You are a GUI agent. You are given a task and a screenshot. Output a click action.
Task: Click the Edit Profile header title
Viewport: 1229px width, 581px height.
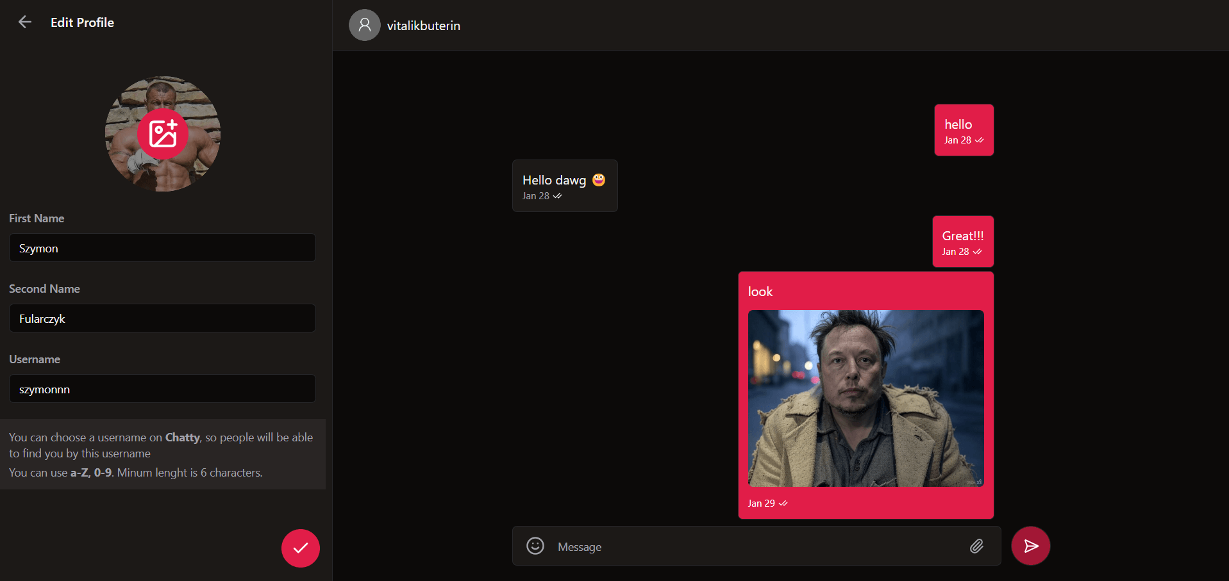click(82, 22)
